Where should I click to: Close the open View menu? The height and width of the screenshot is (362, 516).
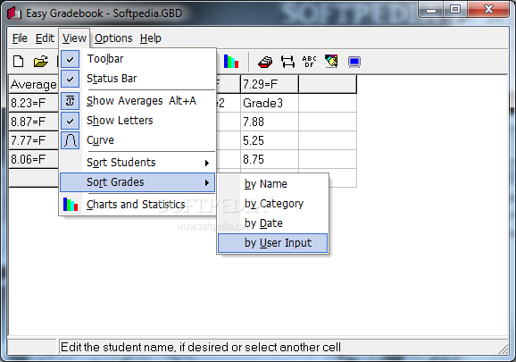tap(74, 38)
